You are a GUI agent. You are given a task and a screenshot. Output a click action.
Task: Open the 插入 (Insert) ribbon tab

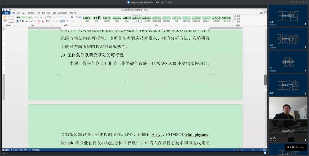18,13
